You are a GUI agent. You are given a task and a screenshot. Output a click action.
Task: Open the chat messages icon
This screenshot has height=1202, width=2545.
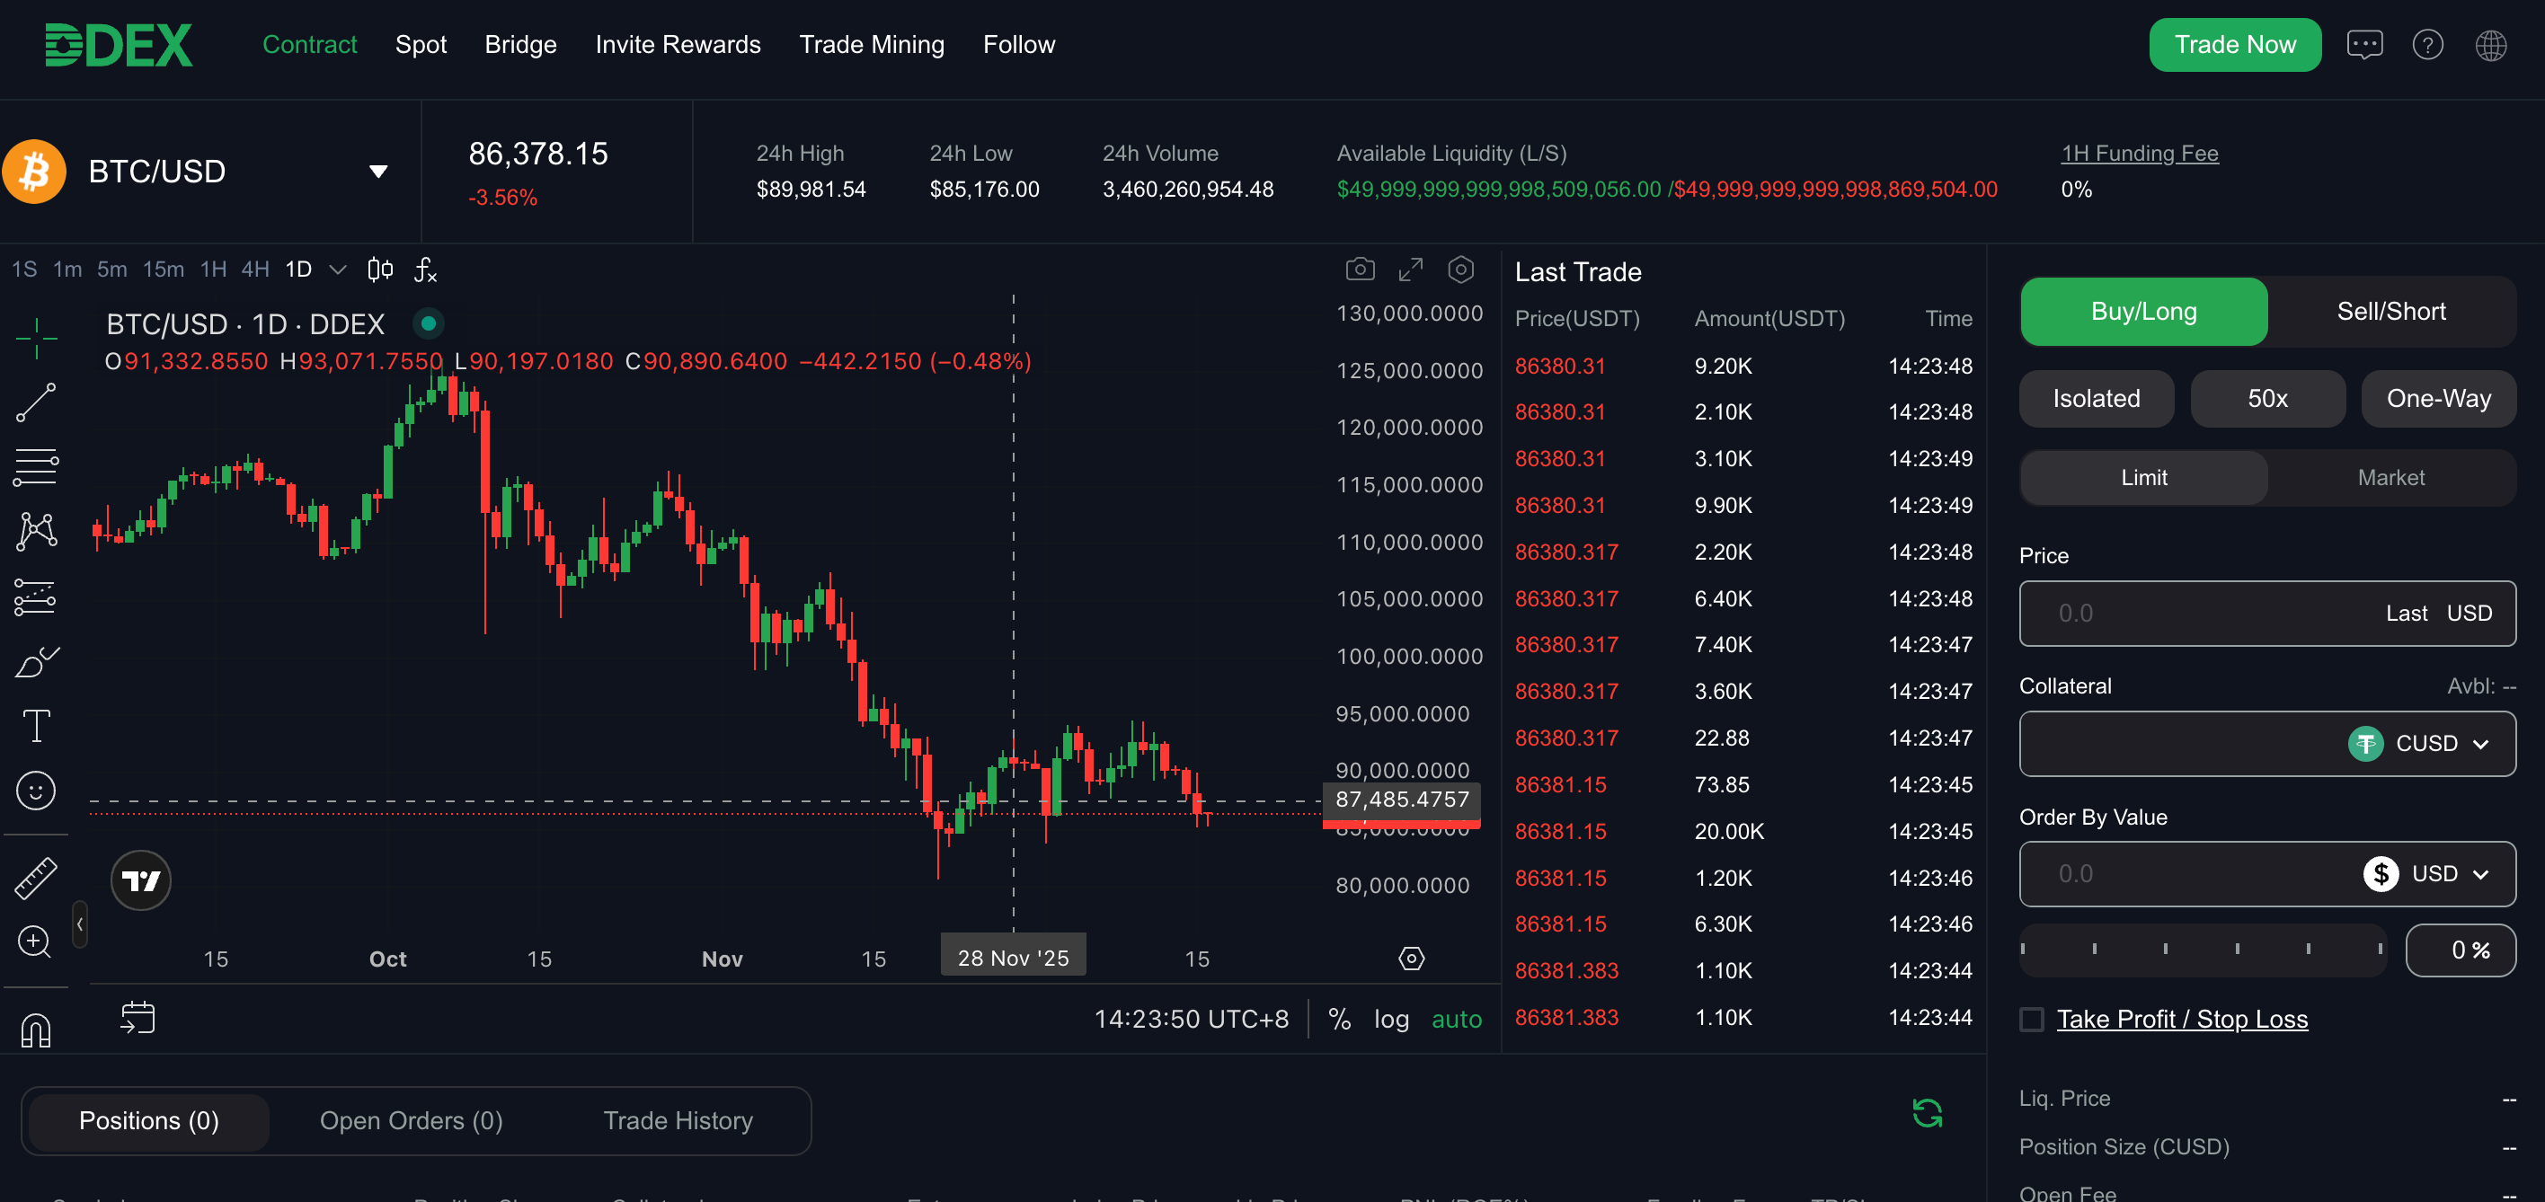2365,44
